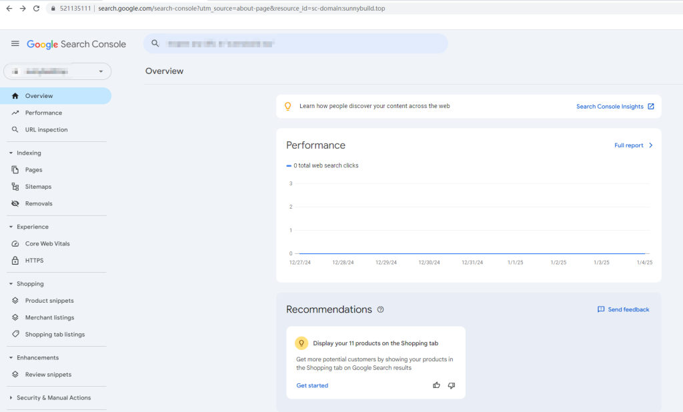Collapse the Enhancements section

11,358
